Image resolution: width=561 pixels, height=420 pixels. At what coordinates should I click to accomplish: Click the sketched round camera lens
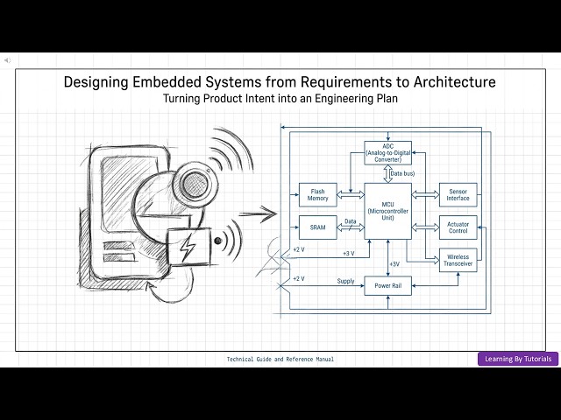(x=195, y=185)
